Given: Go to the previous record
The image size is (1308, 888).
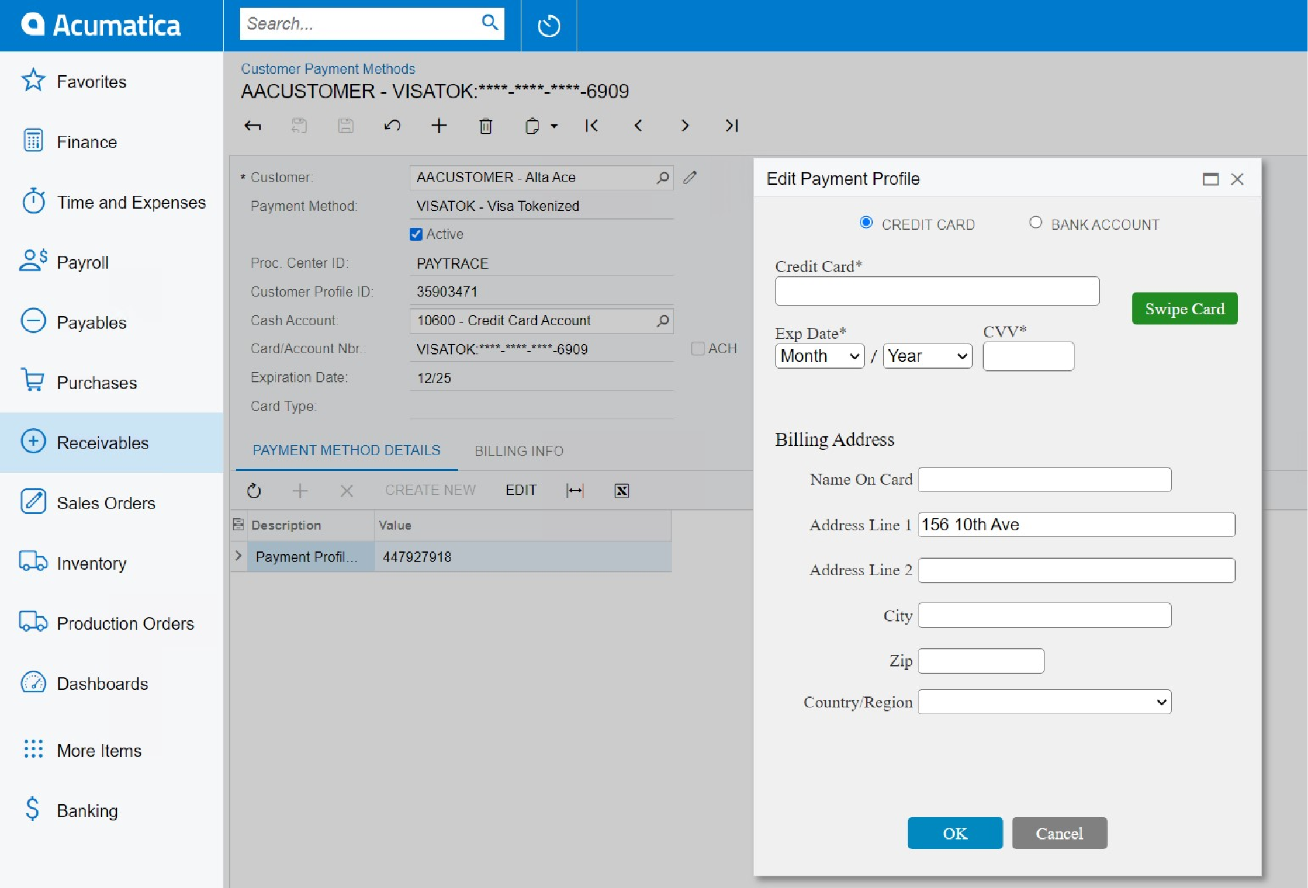Looking at the screenshot, I should 638,126.
